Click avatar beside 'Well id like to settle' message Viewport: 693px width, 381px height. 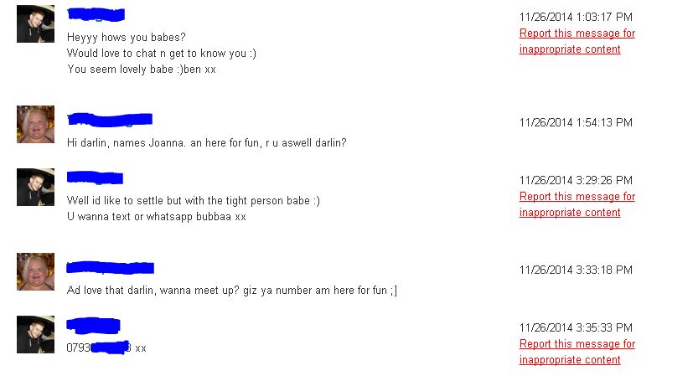(35, 187)
